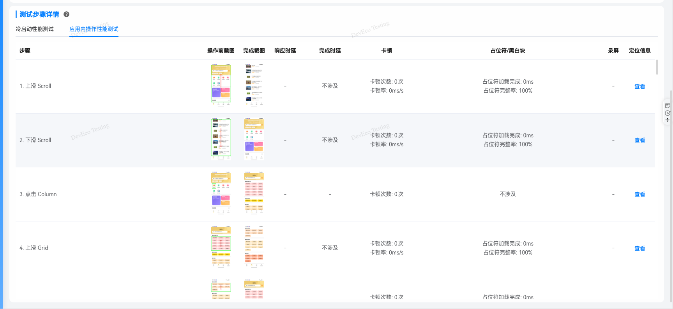Click the help question mark beside 测试步骤详情
This screenshot has height=309, width=673.
pyautogui.click(x=67, y=14)
